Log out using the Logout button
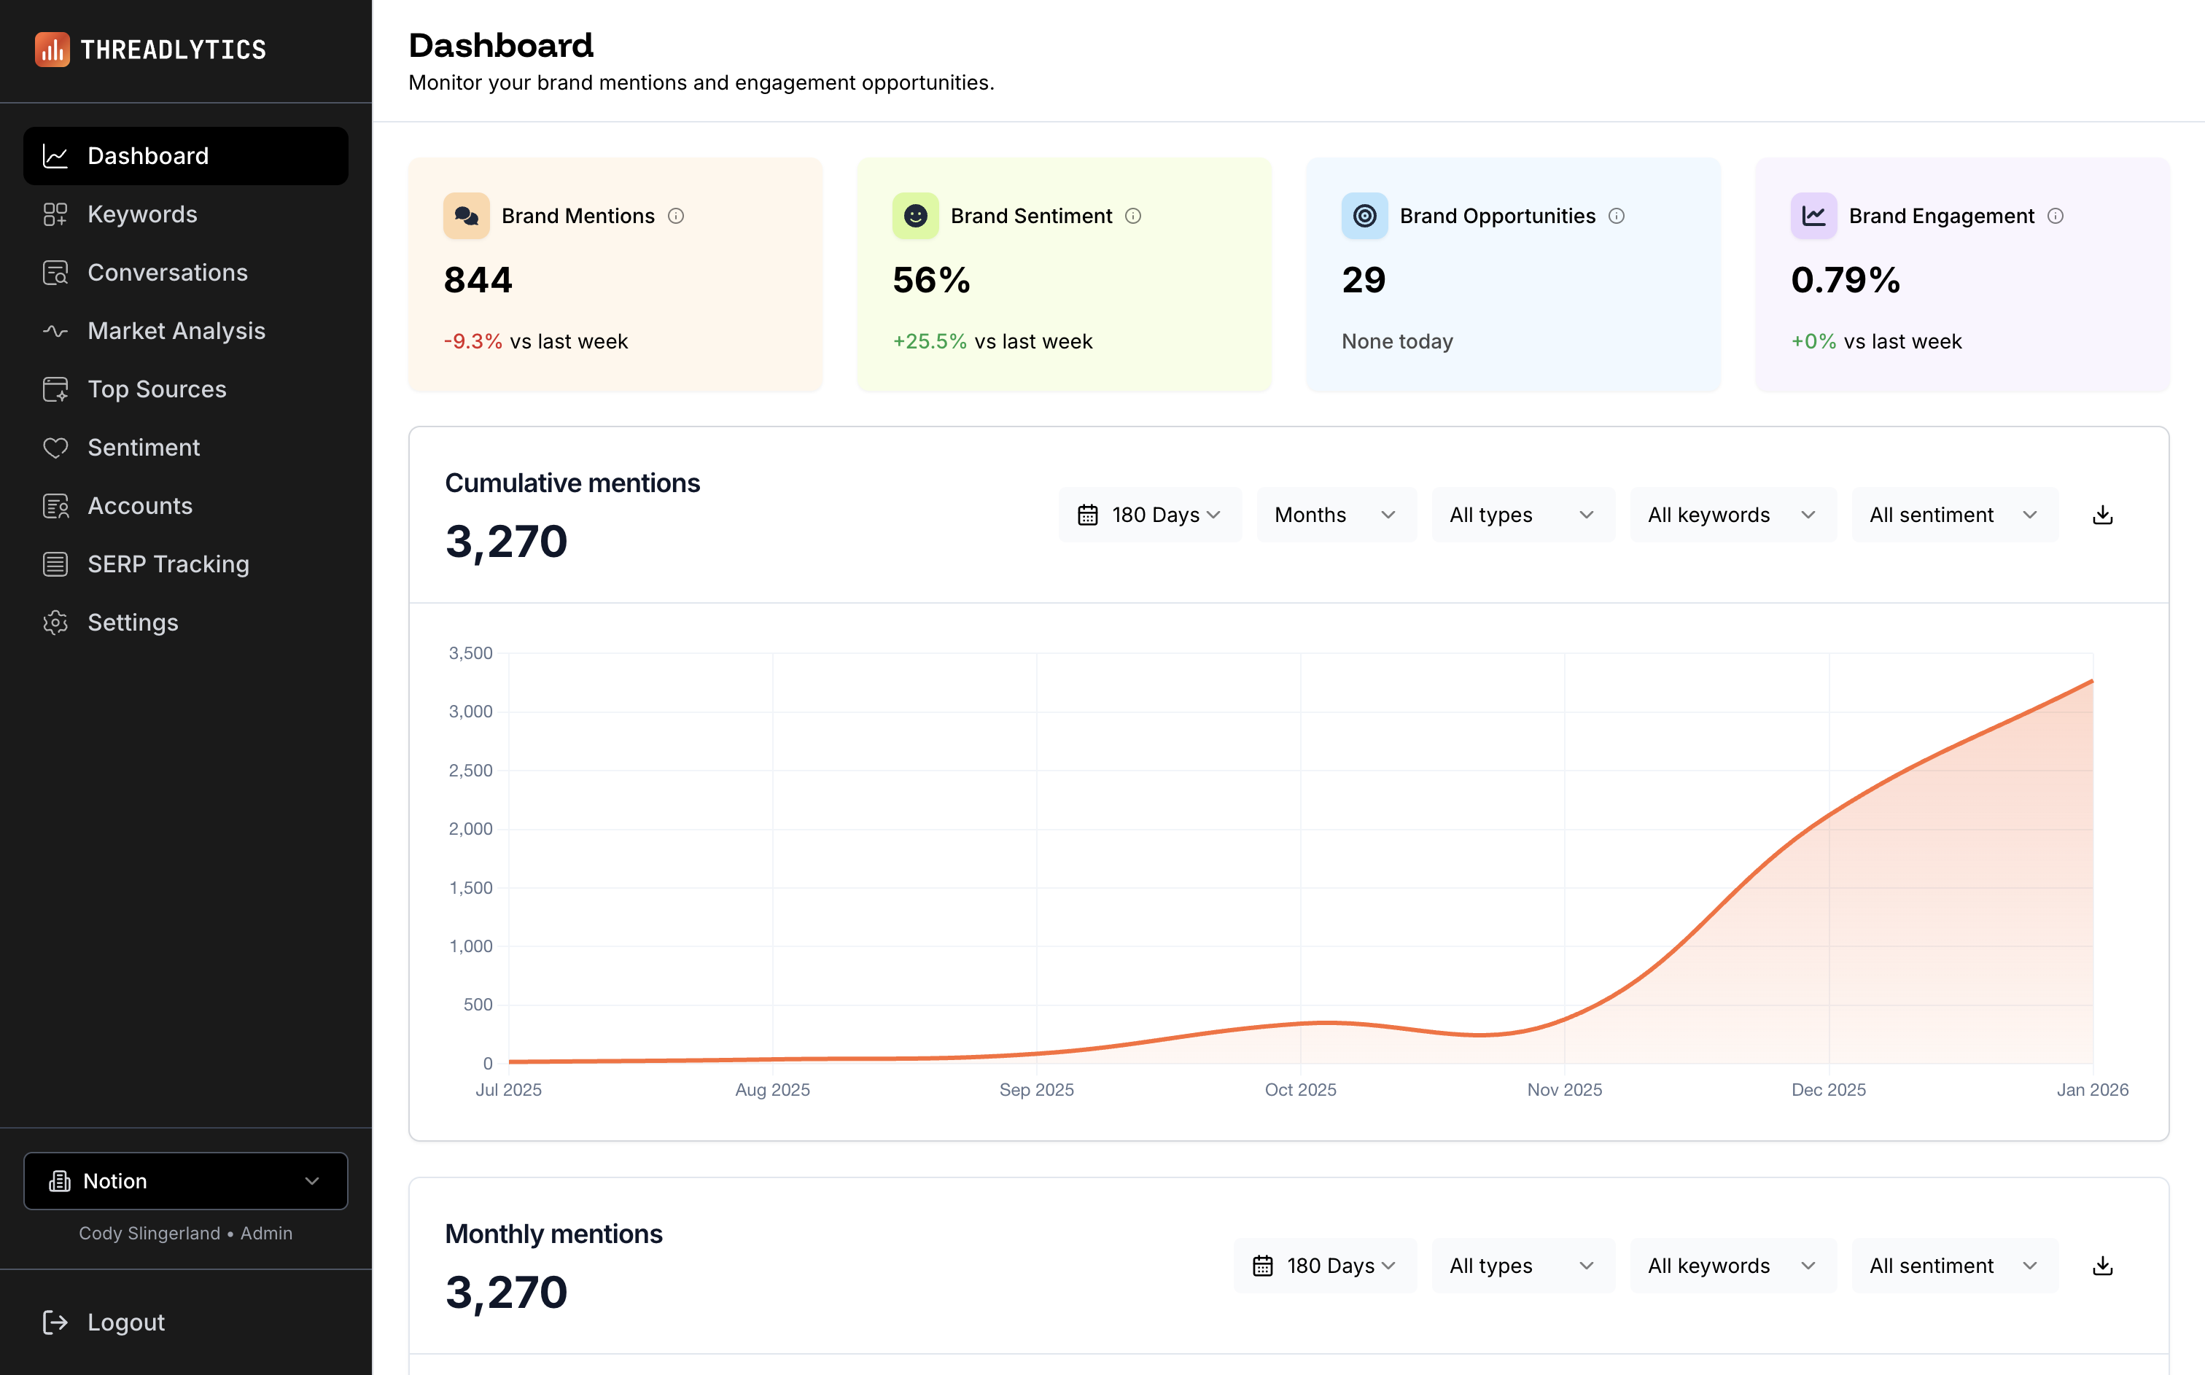The height and width of the screenshot is (1375, 2205). point(125,1323)
